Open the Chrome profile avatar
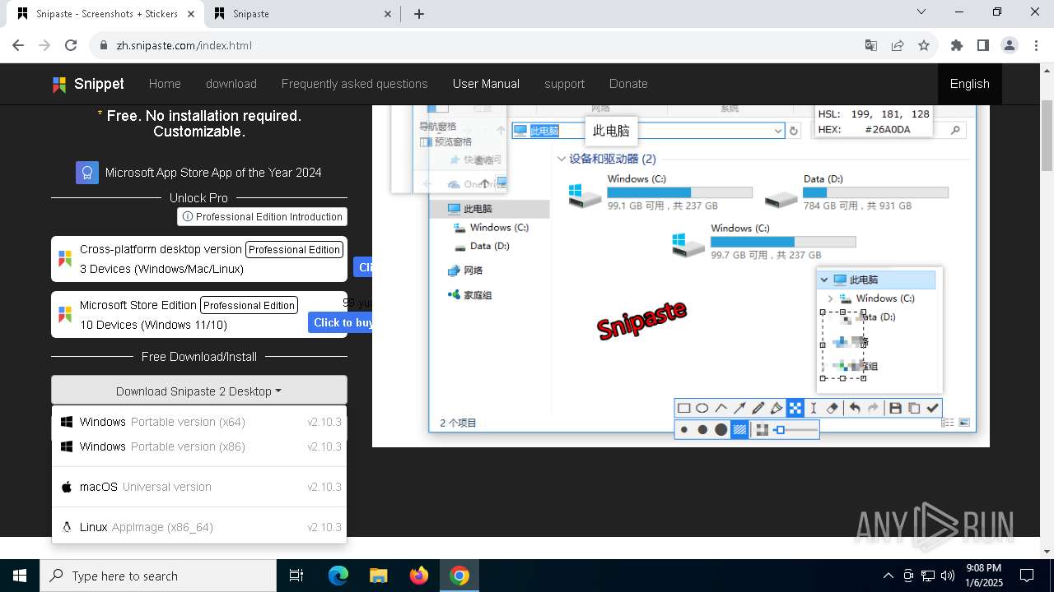The width and height of the screenshot is (1054, 592). 1010,45
